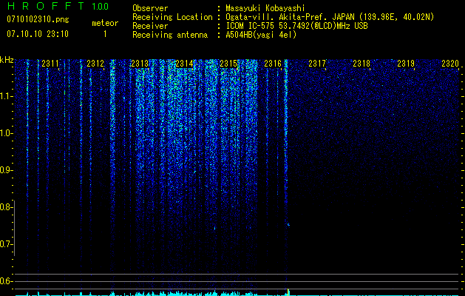Click the 'Receiver' label
The height and width of the screenshot is (296, 465).
pos(150,26)
